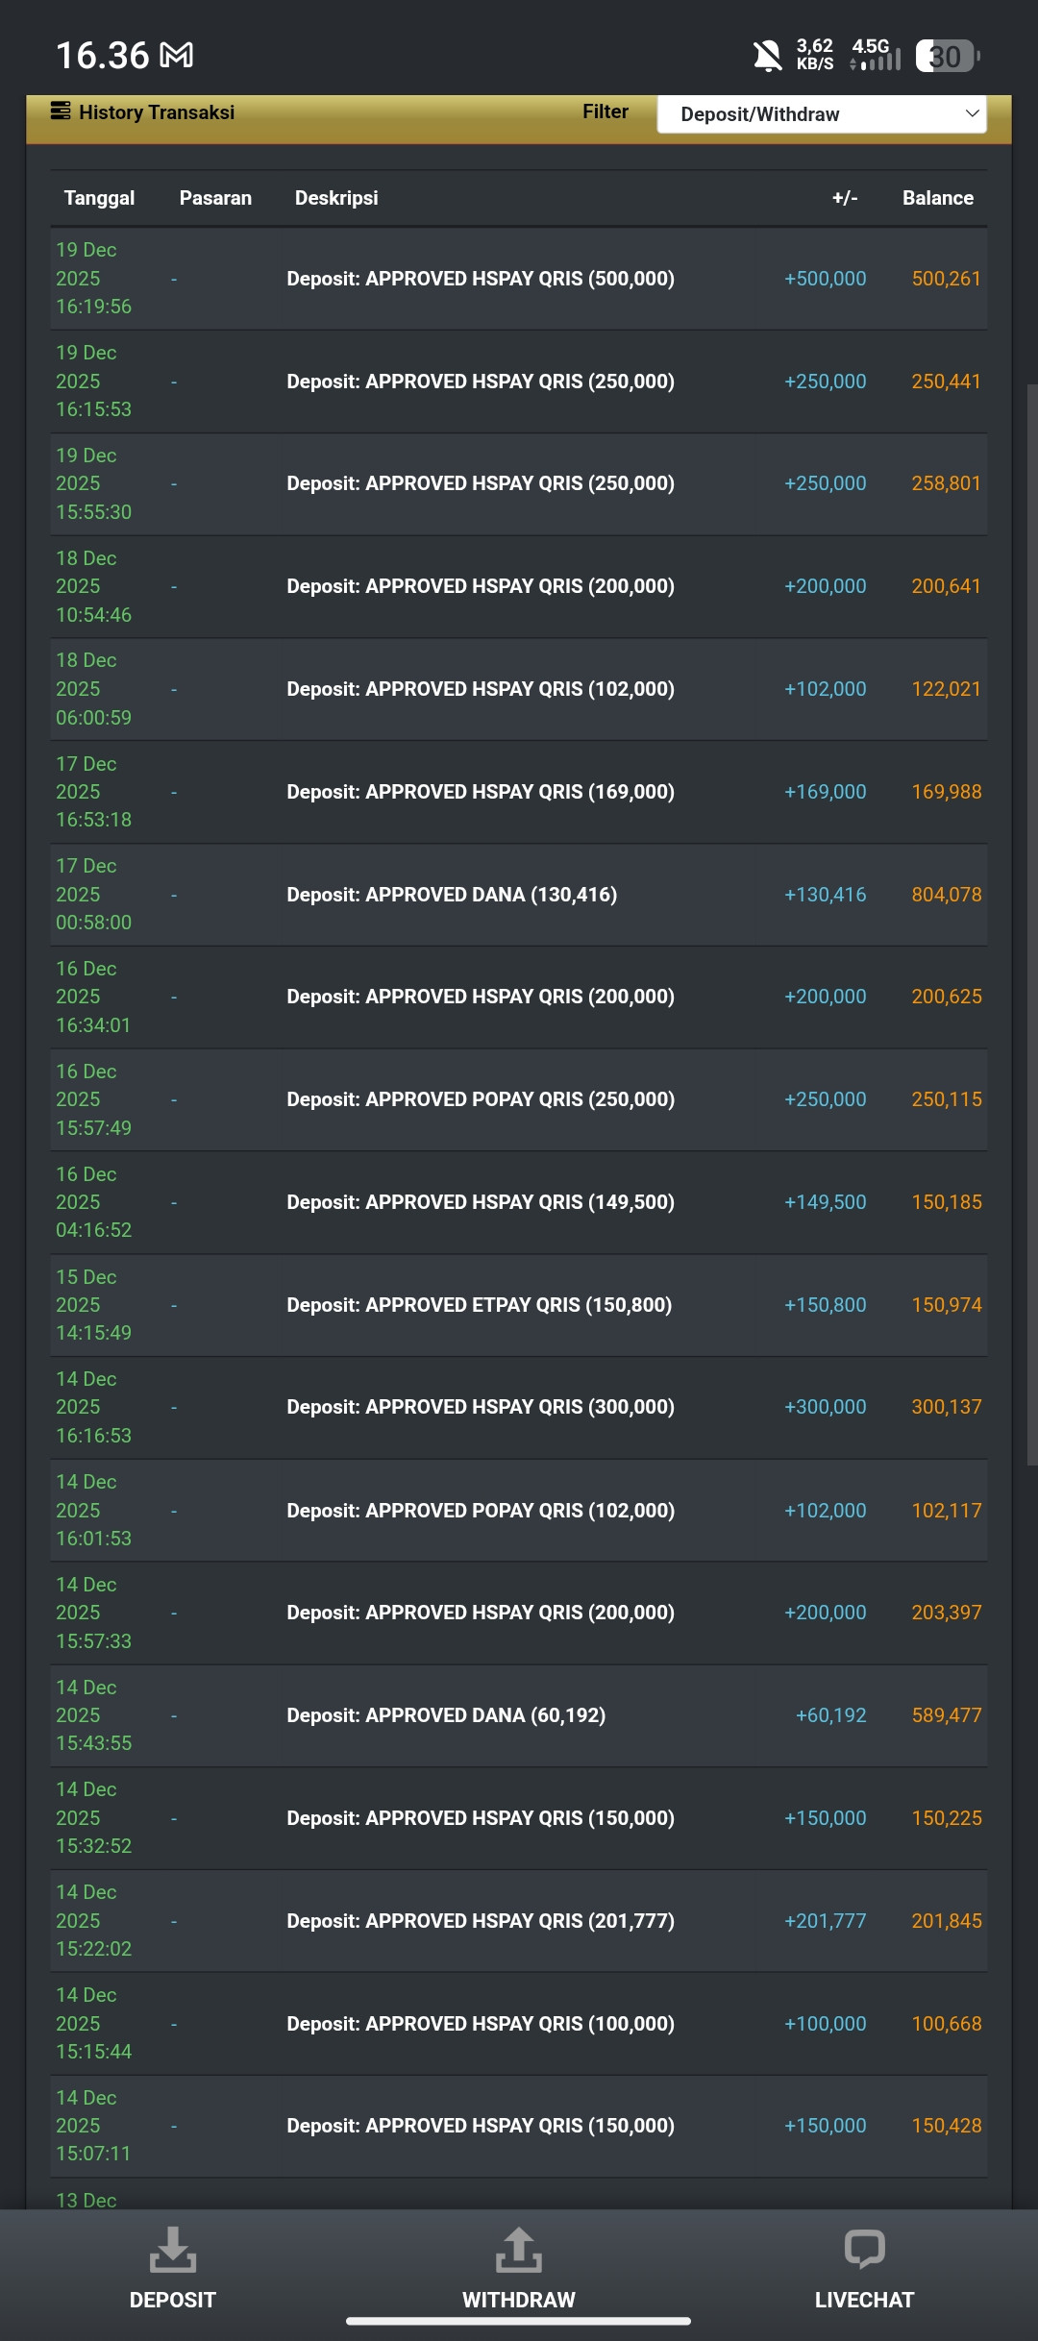Tap the home gesture bar at bottom
The height and width of the screenshot is (2341, 1038).
(519, 2322)
